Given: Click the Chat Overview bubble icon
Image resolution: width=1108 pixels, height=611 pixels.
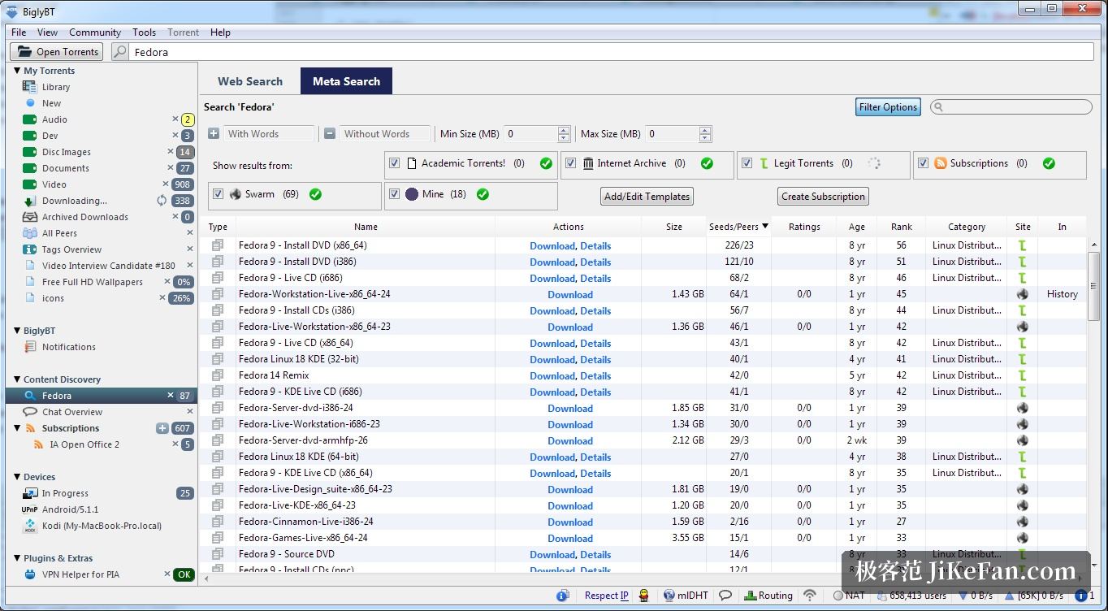Looking at the screenshot, I should coord(30,412).
